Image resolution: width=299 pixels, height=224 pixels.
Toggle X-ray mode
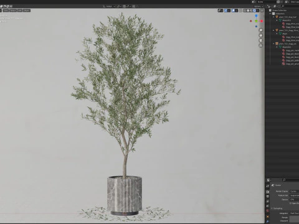[x=241, y=11]
